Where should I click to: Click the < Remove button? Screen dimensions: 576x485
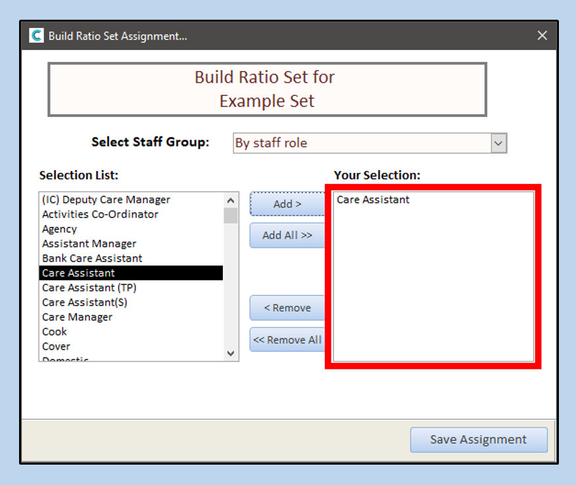pos(287,308)
